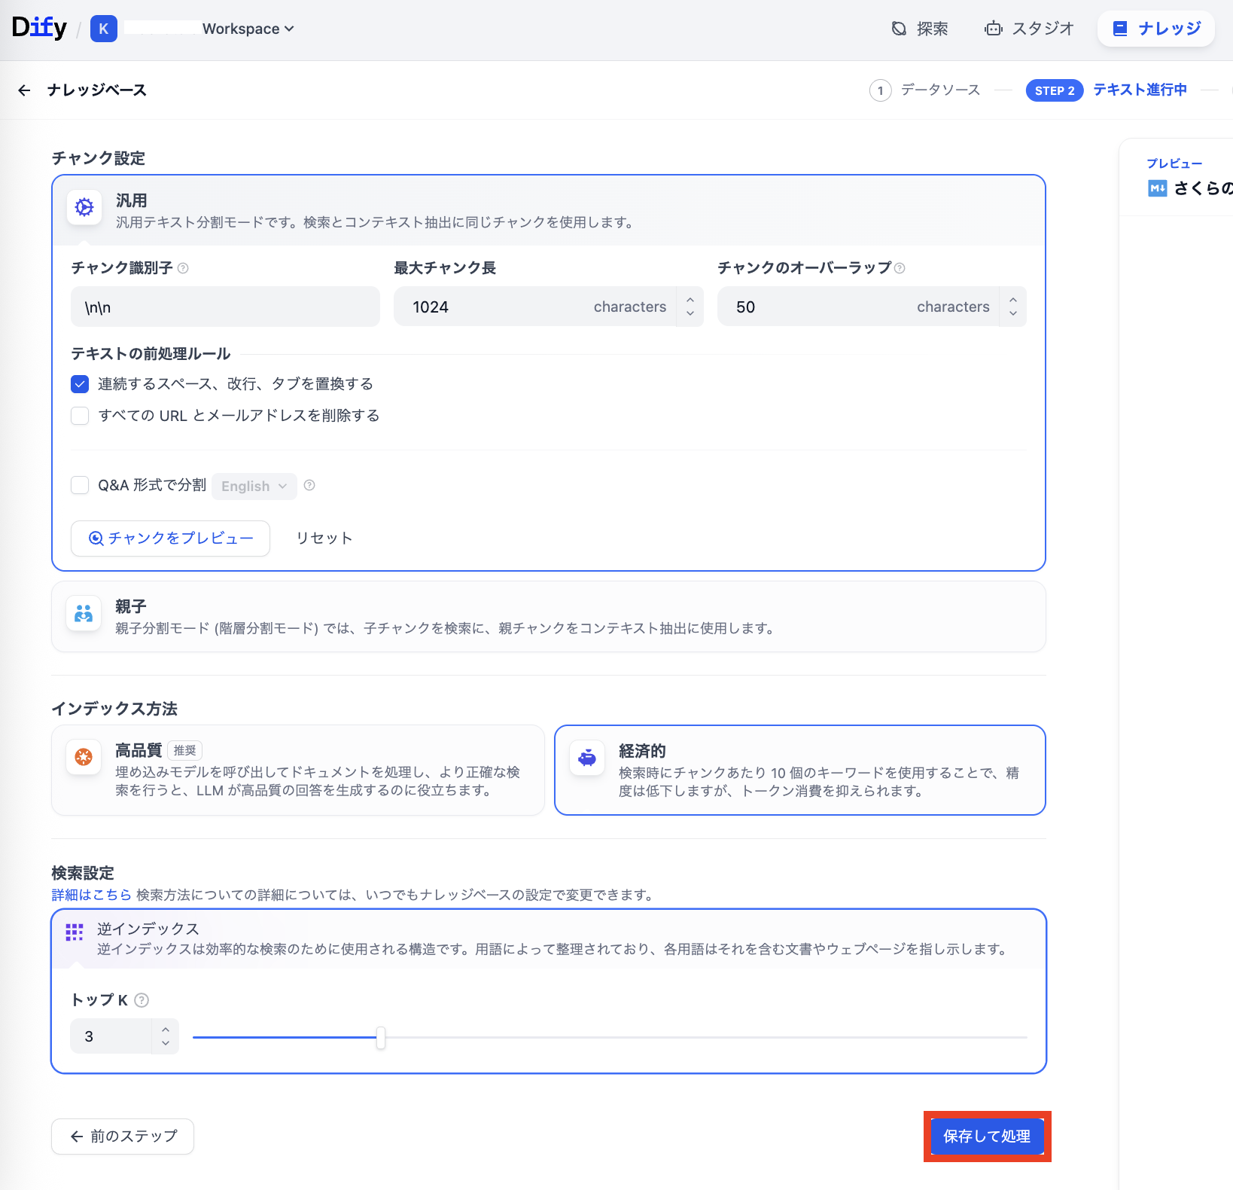Click the blue K workspace avatar
The width and height of the screenshot is (1233, 1190).
(x=104, y=29)
